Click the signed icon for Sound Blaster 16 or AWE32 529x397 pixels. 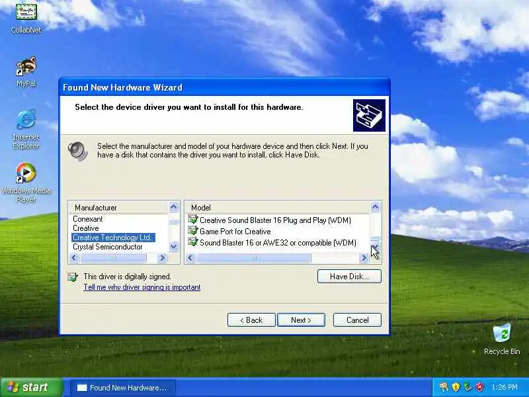click(193, 242)
